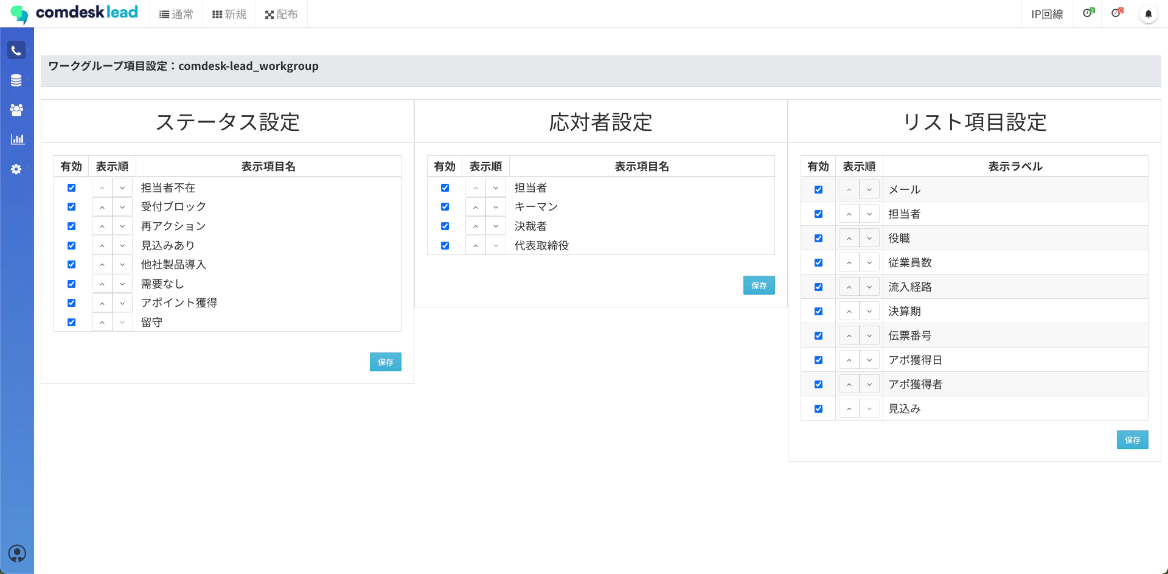The width and height of the screenshot is (1168, 574).
Task: Move 従業員数 down in list order
Action: click(x=869, y=263)
